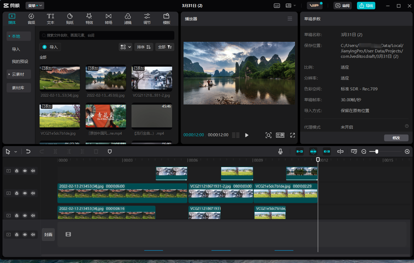Screen dimensions: 414x263
Task: Click the timeline preview settings icon
Action: (x=354, y=151)
